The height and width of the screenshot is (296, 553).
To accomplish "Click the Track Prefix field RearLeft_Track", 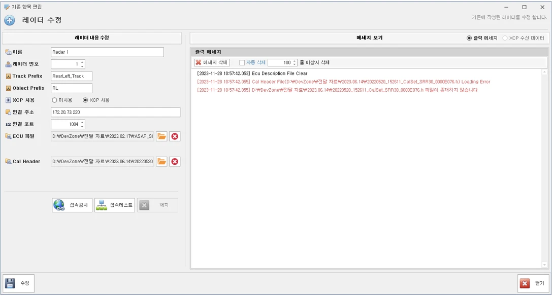I will [x=72, y=77].
